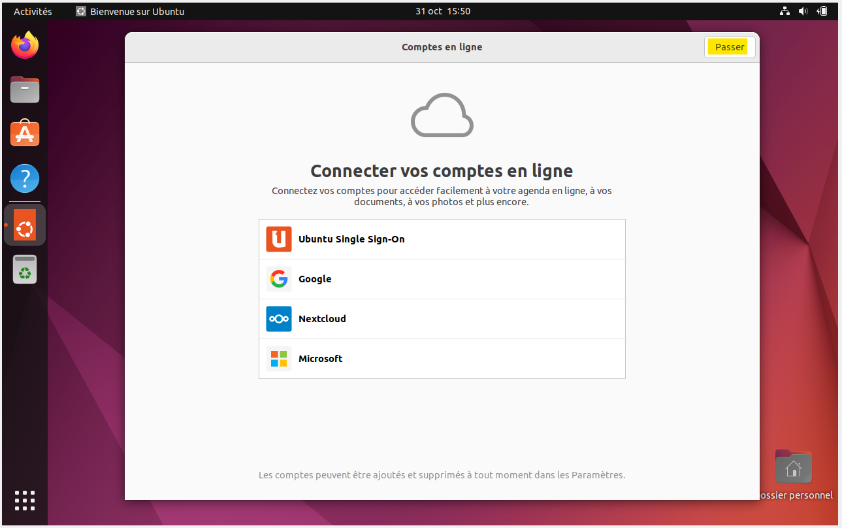Screen dimensions: 842x528
Task: Select the Google account row
Action: click(x=442, y=279)
